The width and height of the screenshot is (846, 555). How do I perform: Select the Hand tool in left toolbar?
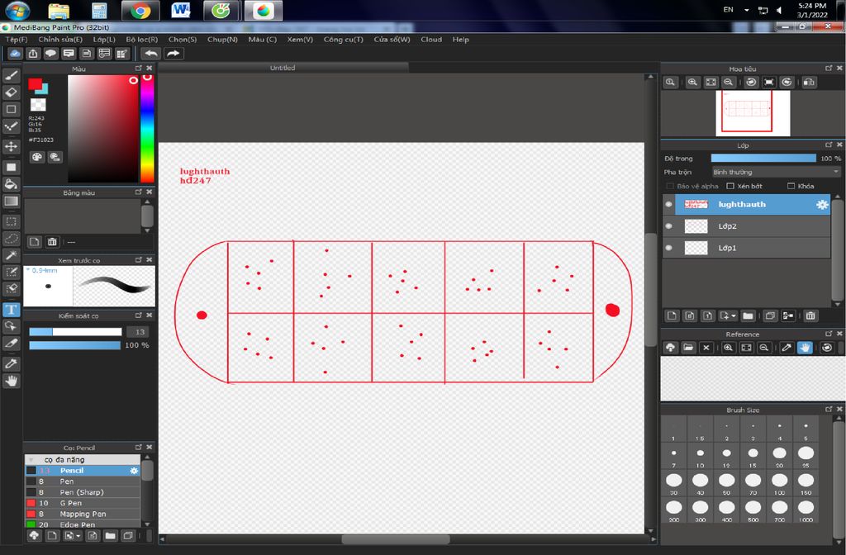click(x=12, y=382)
